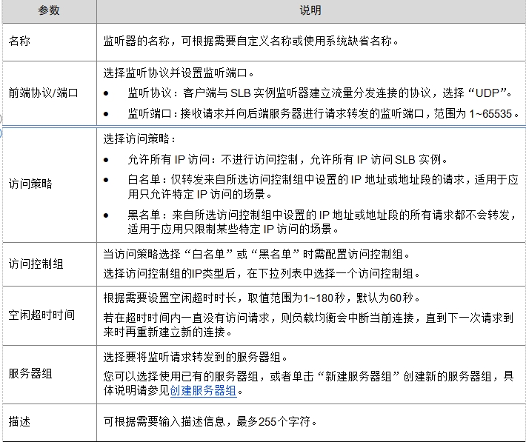Select the 前端协议/端口 parameter cell
The image size is (526, 442).
point(50,93)
